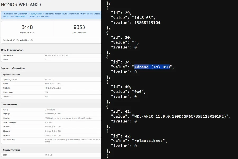Click the Single-Core Score label
238x159 pixels.
coord(27,33)
